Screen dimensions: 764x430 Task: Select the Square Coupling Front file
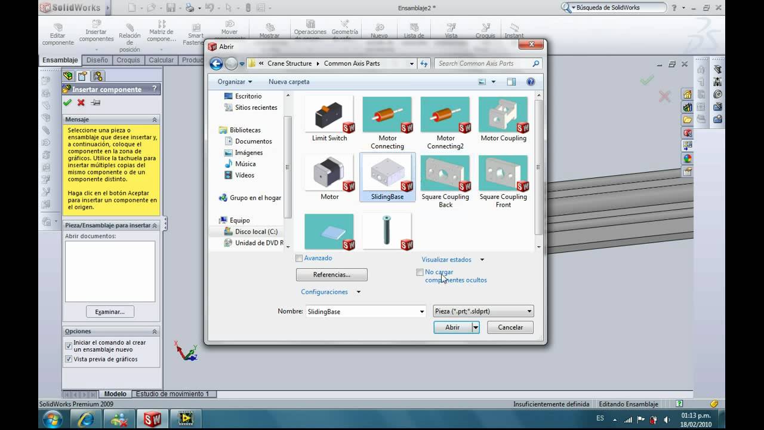pyautogui.click(x=503, y=182)
